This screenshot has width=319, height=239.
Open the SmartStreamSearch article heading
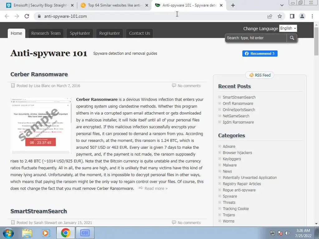(x=39, y=211)
